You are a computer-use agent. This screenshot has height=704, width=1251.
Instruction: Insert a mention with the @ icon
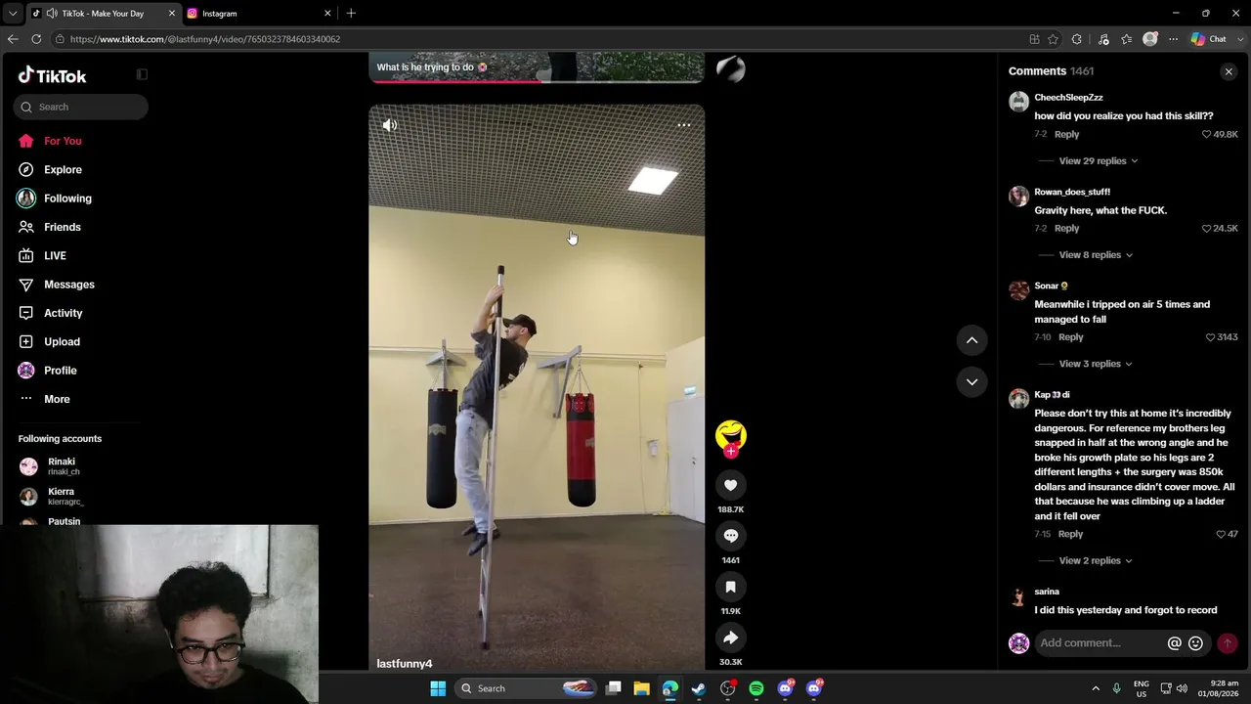[x=1175, y=643]
